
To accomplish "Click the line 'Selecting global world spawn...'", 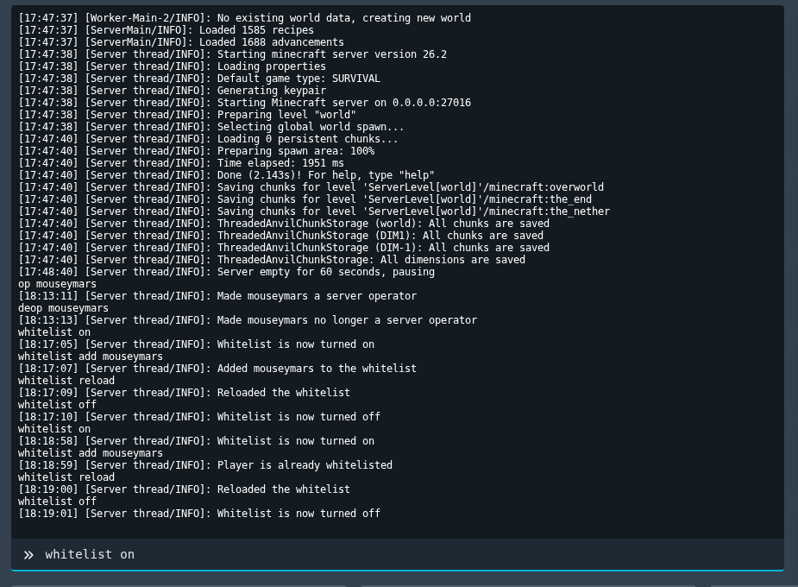I will click(x=211, y=127).
